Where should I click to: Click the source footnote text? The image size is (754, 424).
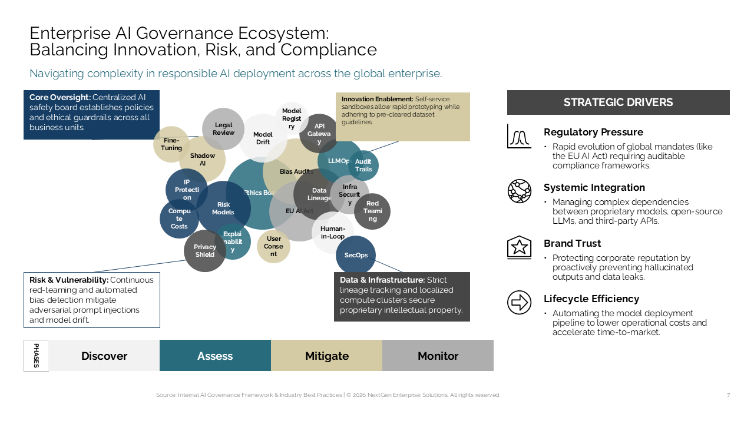(x=328, y=395)
